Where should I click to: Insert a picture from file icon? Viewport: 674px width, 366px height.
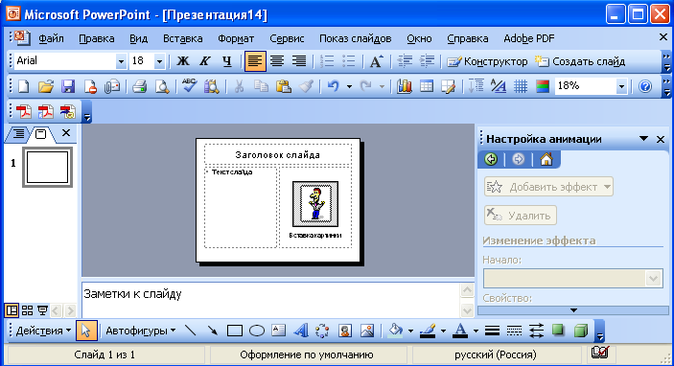[367, 331]
